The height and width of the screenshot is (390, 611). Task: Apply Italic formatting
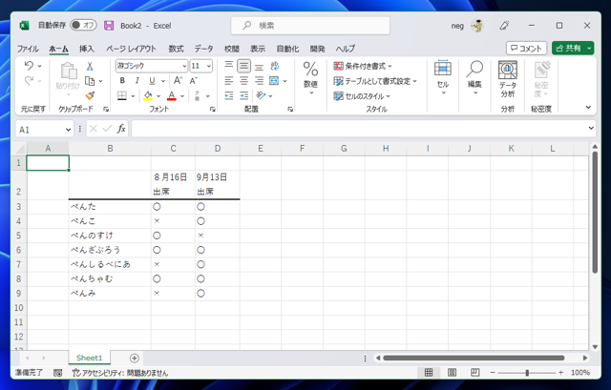137,80
